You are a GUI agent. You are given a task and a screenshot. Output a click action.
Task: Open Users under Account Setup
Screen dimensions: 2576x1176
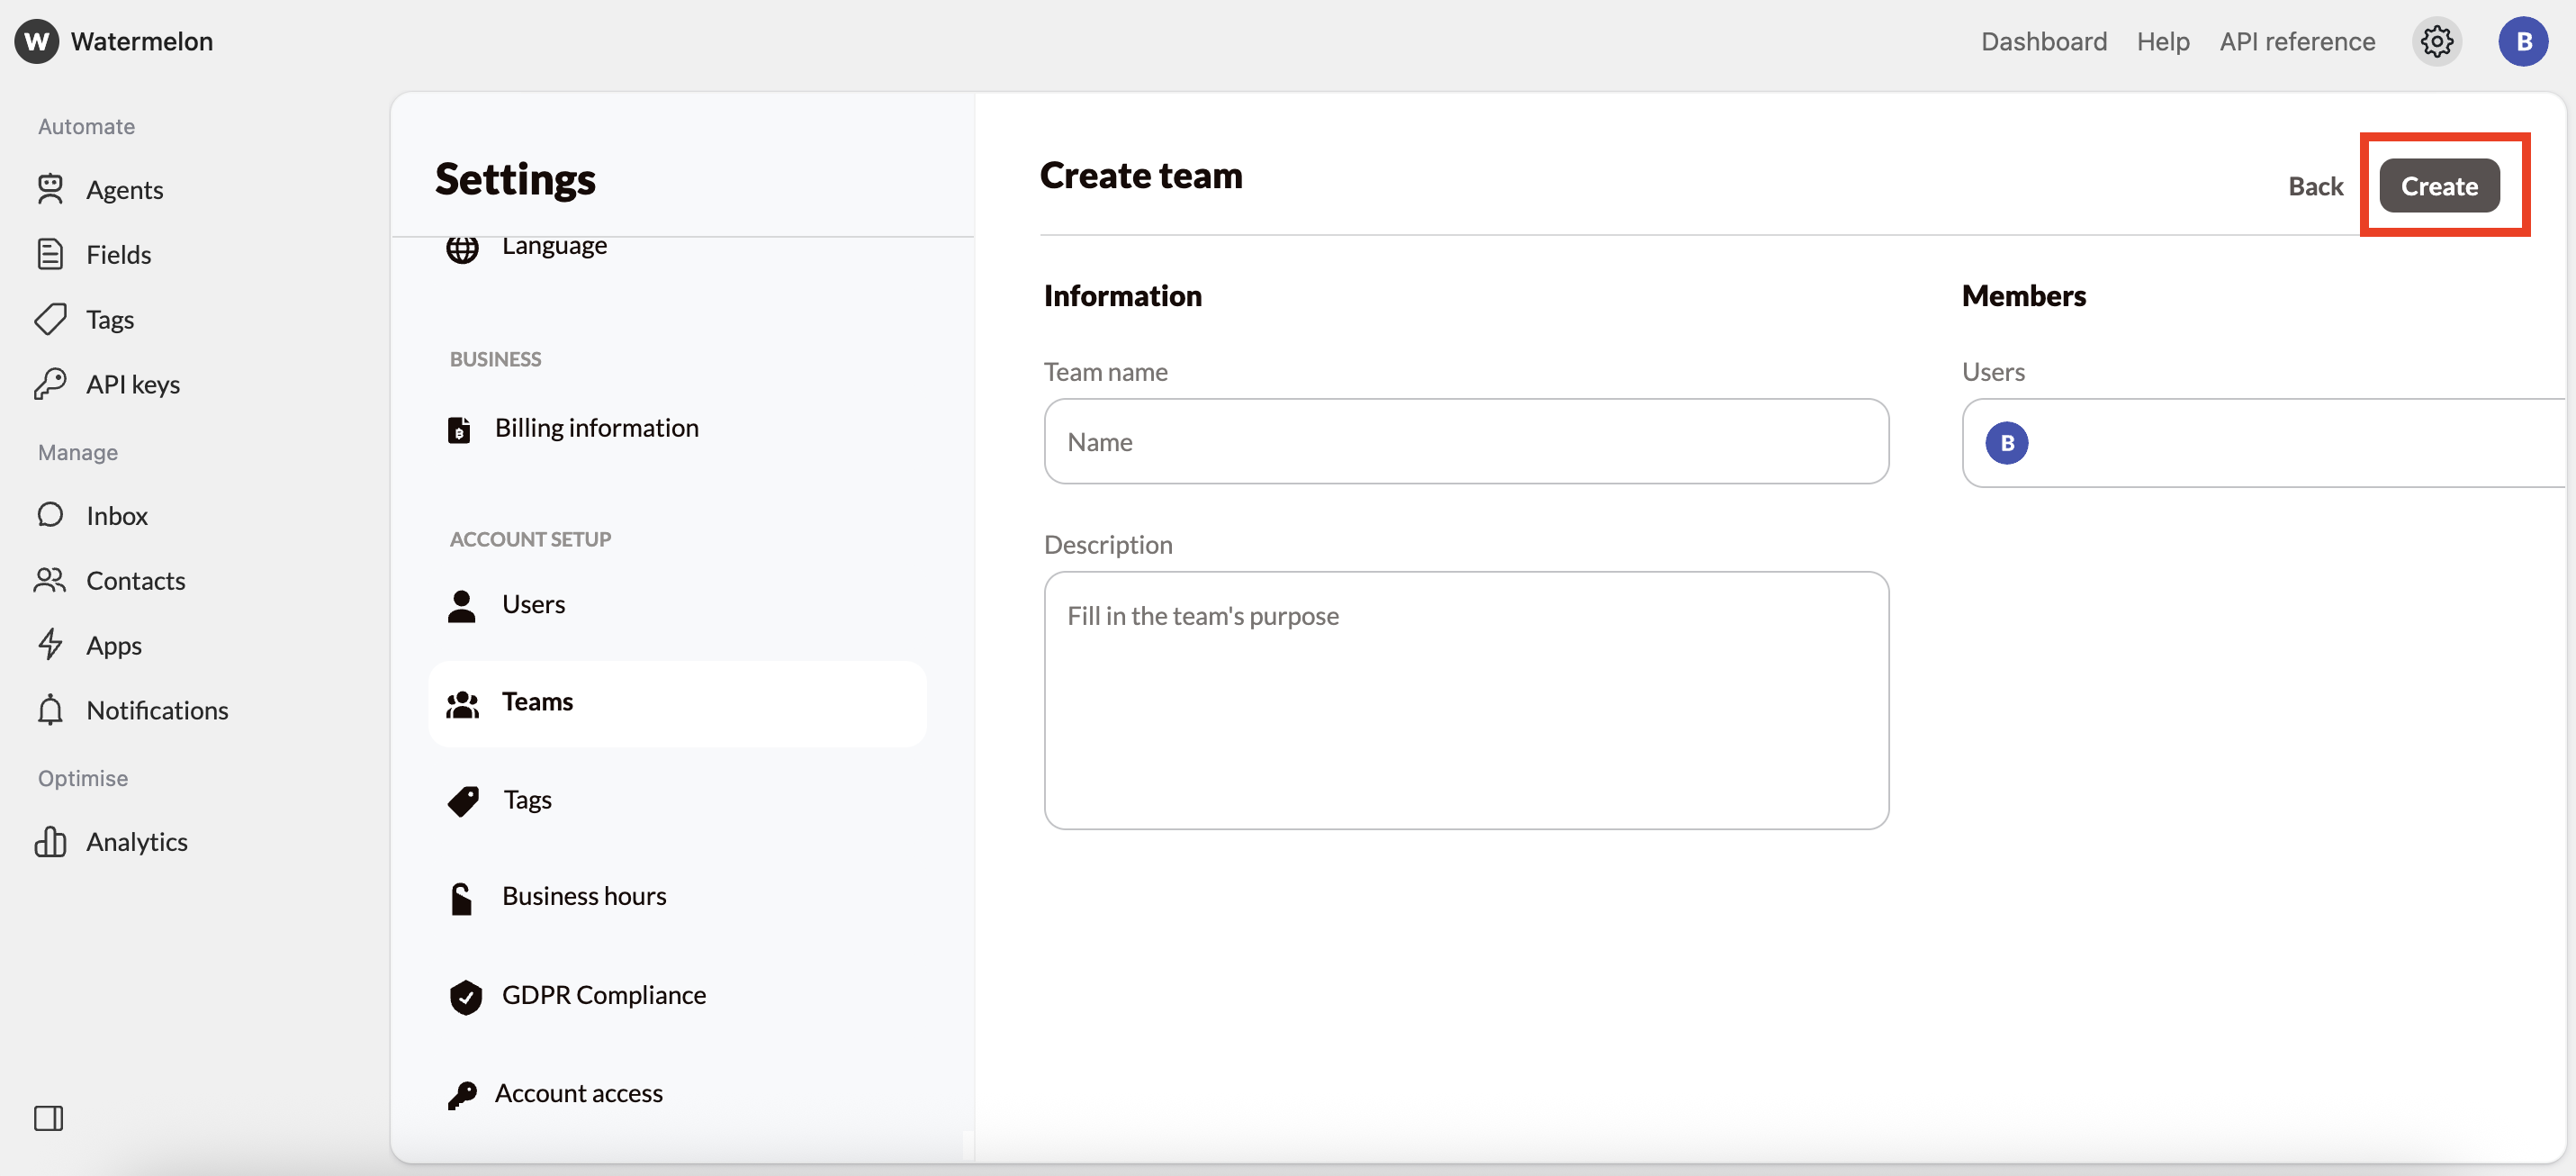point(533,604)
